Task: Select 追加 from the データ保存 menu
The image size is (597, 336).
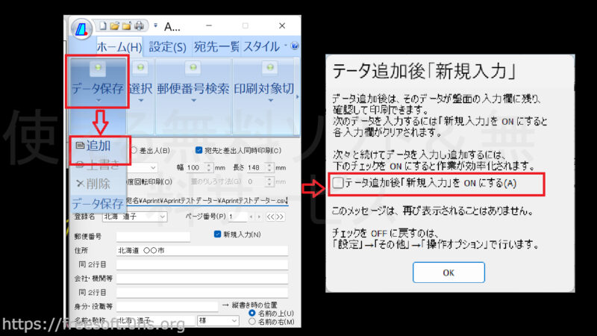Action: pos(95,146)
